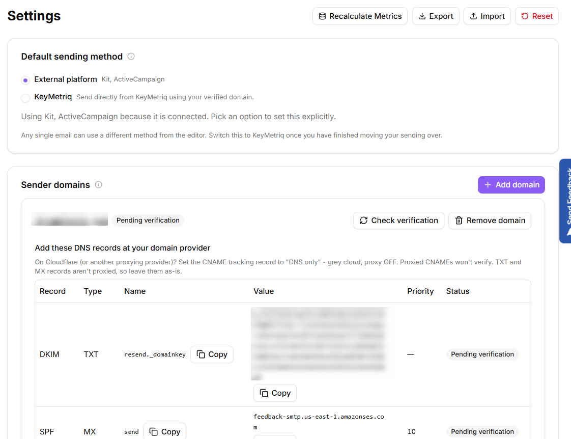Click the info icon beside Default sending method

coord(131,57)
